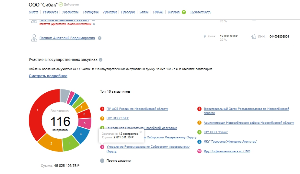300x174 pixels.
Task: Click ИНН value 544508868604
Action: pyautogui.click(x=279, y=36)
